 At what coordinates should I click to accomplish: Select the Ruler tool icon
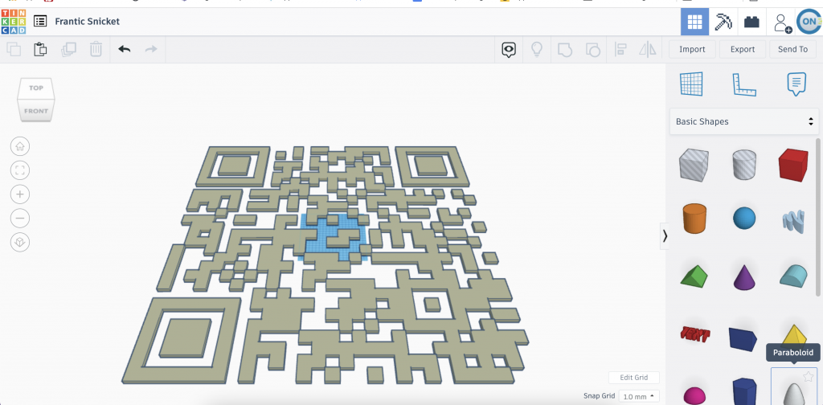click(x=744, y=84)
